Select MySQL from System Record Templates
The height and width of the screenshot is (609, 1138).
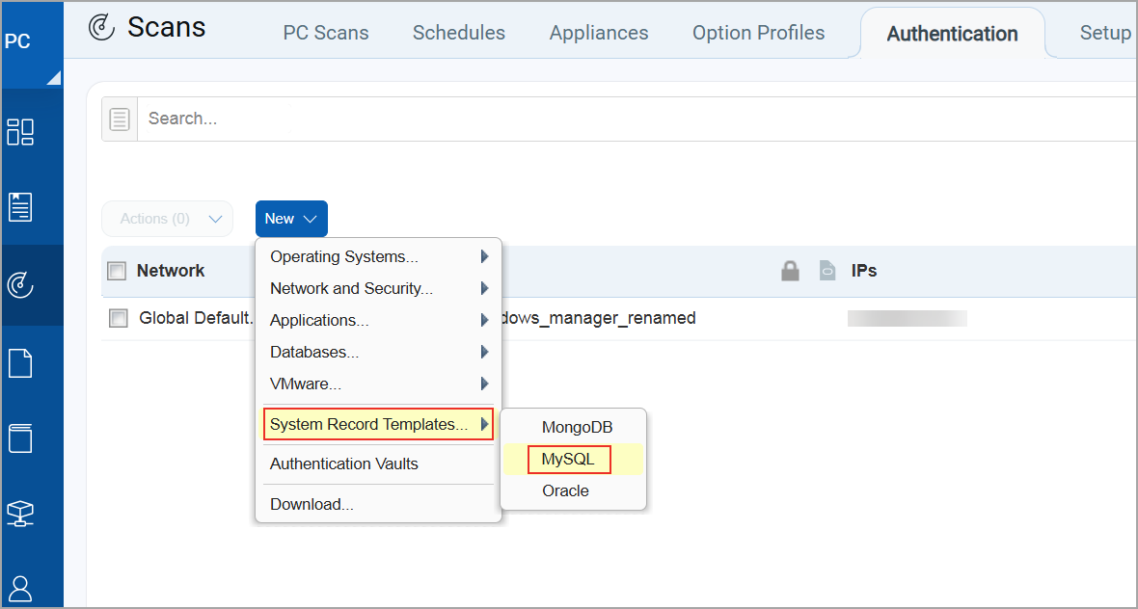click(569, 460)
